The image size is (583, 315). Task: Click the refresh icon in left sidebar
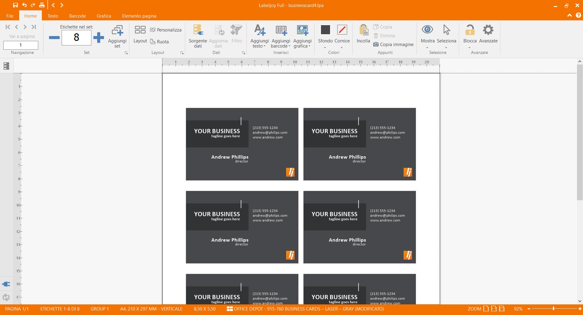pos(6,297)
